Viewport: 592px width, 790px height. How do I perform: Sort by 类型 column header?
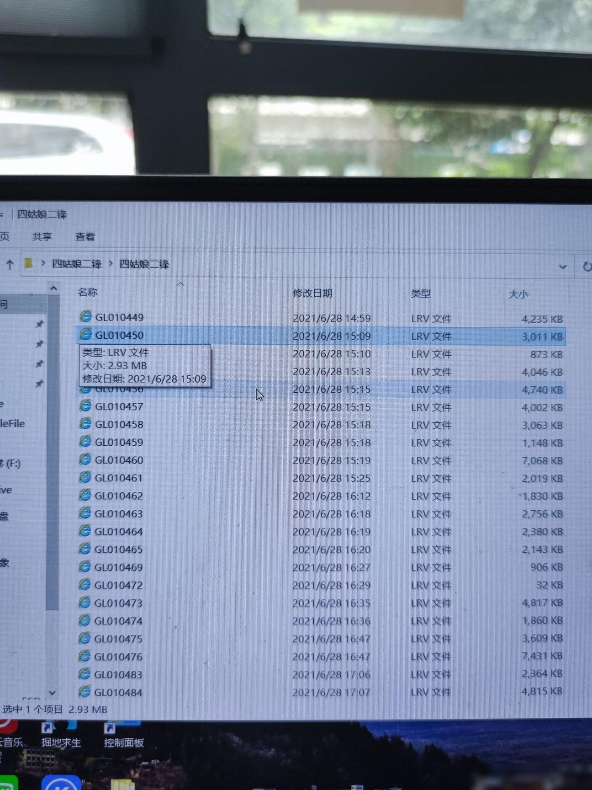click(x=420, y=294)
